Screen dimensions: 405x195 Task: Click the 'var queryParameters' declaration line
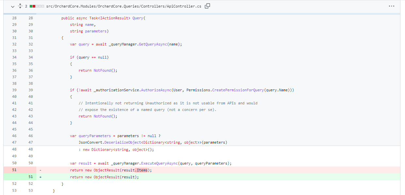tap(115, 136)
